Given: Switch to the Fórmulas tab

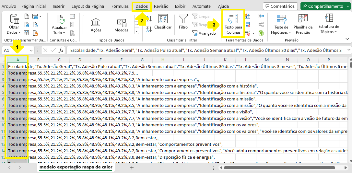Looking at the screenshot, I should 120,6.
